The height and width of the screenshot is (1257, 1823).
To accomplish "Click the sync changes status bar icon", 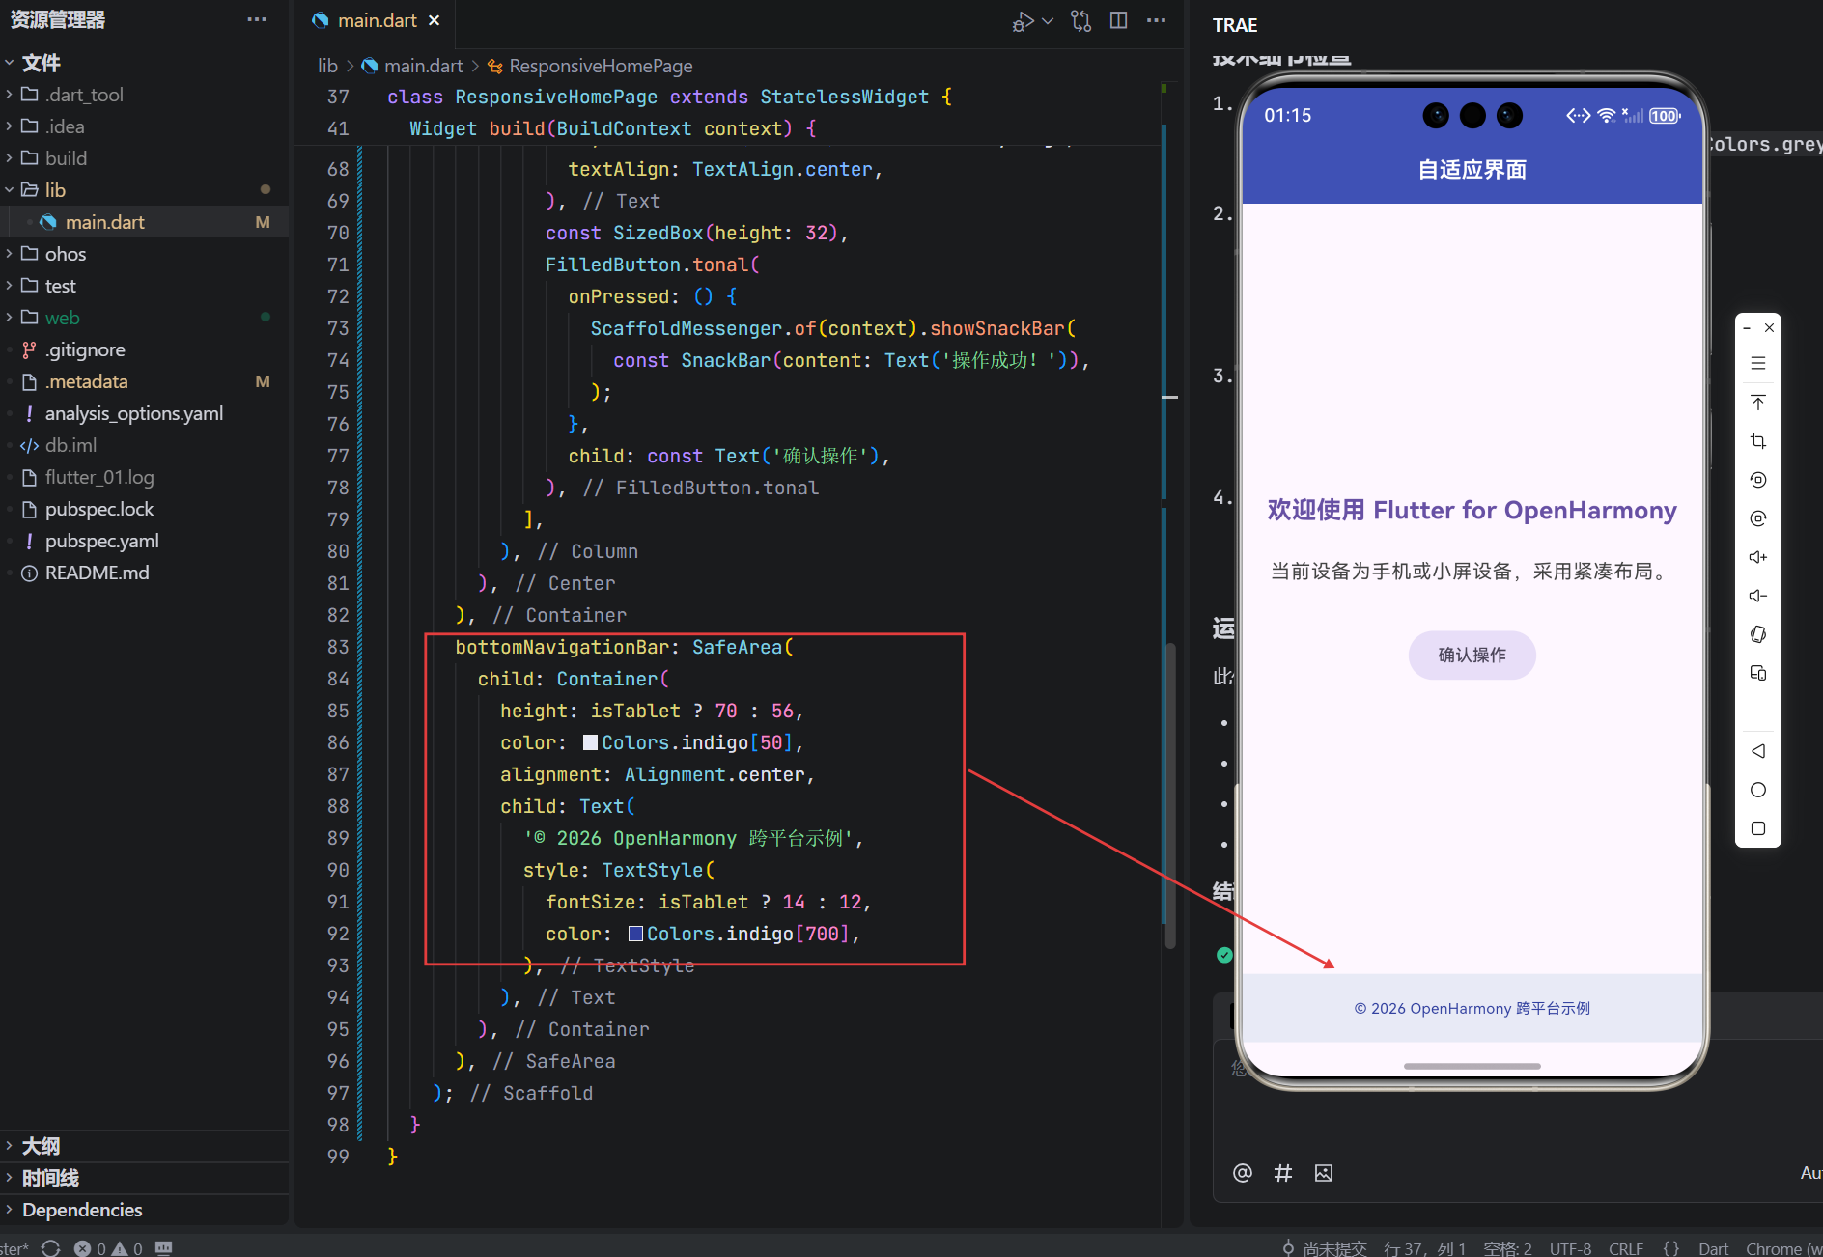I will click(x=51, y=1247).
